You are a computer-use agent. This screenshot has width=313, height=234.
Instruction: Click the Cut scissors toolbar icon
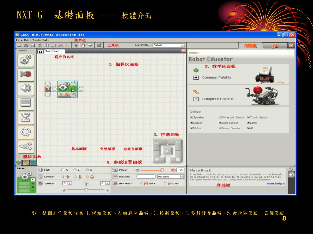[40, 45]
